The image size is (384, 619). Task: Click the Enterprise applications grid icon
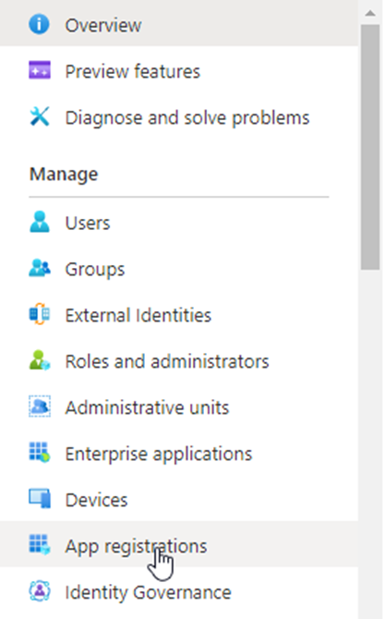[40, 453]
